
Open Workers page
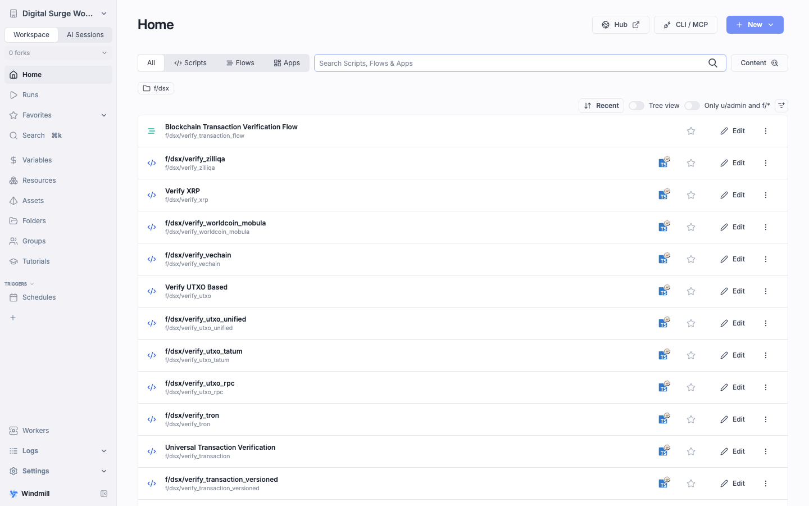tap(58, 431)
